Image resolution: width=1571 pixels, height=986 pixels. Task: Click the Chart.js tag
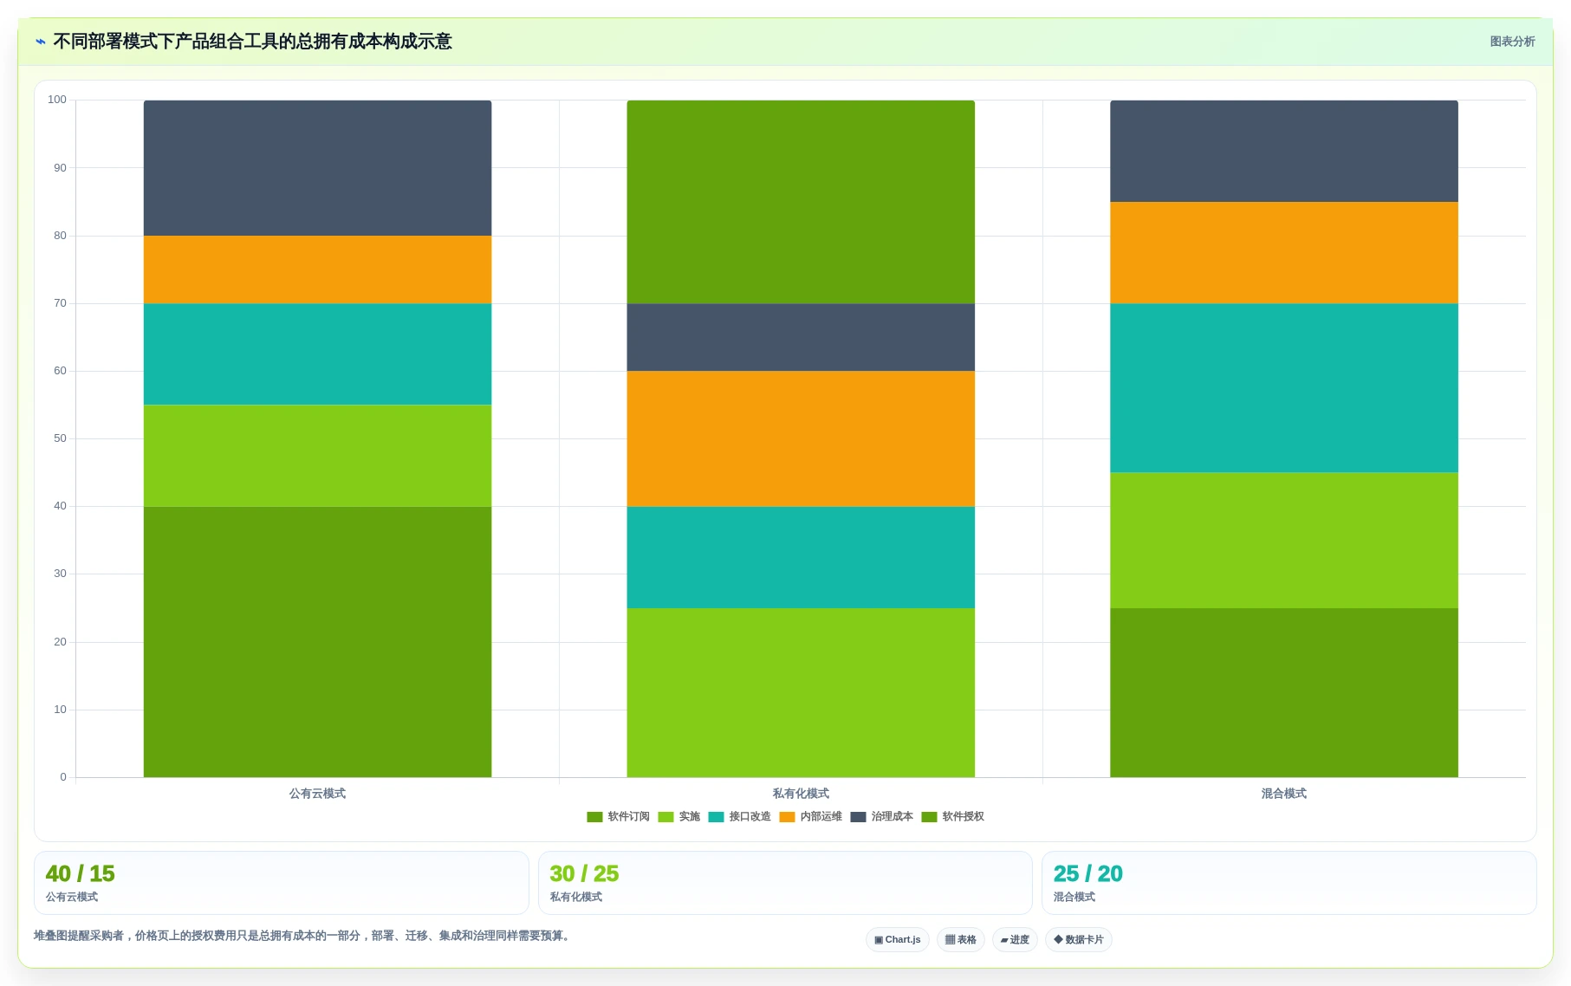898,939
